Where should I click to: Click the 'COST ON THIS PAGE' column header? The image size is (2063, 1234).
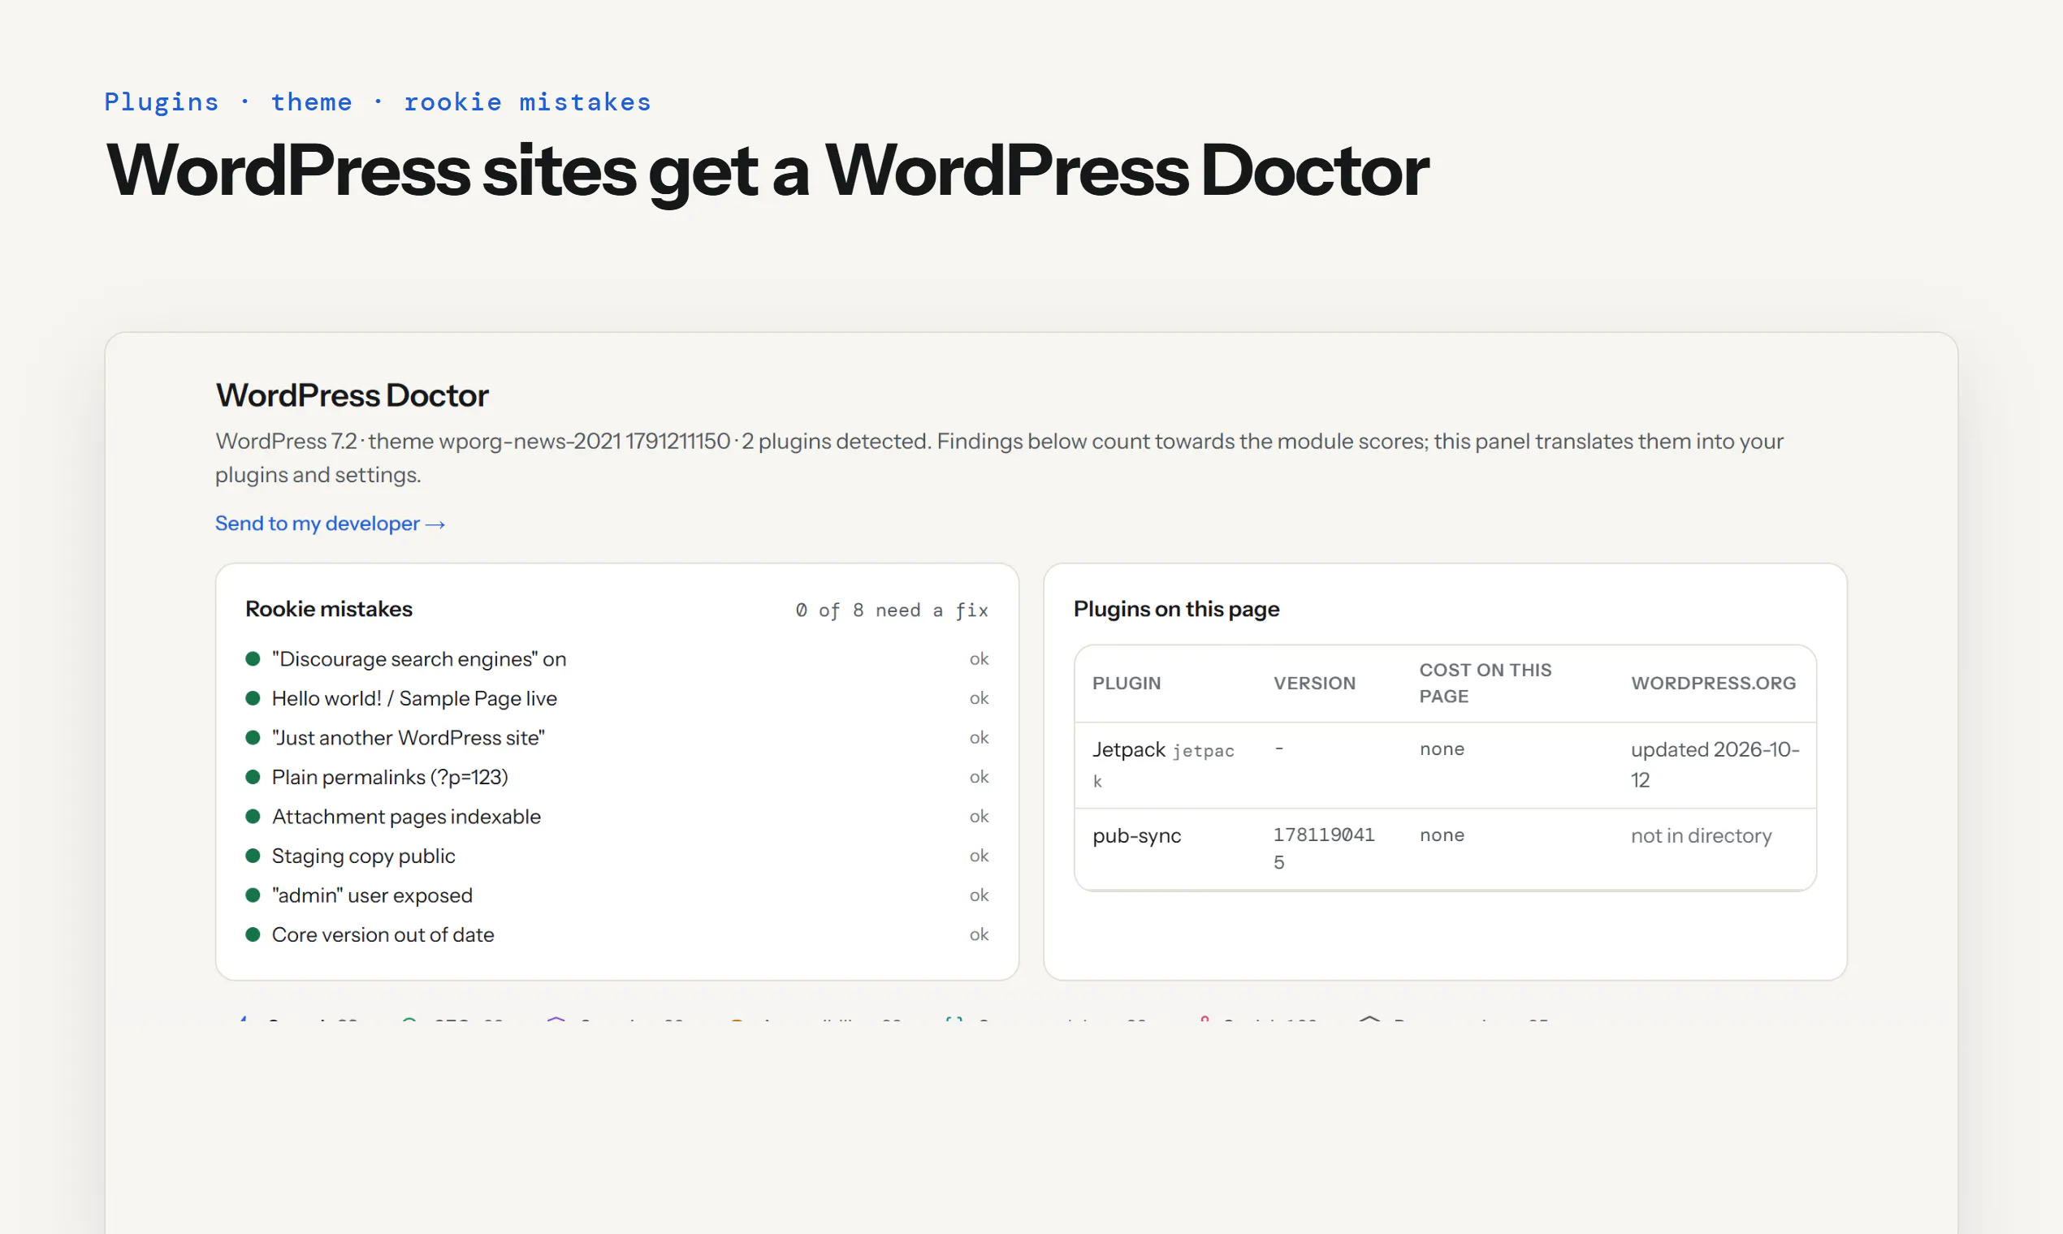[x=1485, y=683]
